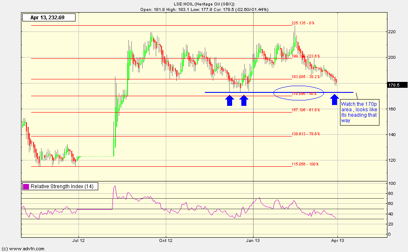Select the 225.135 - 0% Fibonacci label

point(303,24)
